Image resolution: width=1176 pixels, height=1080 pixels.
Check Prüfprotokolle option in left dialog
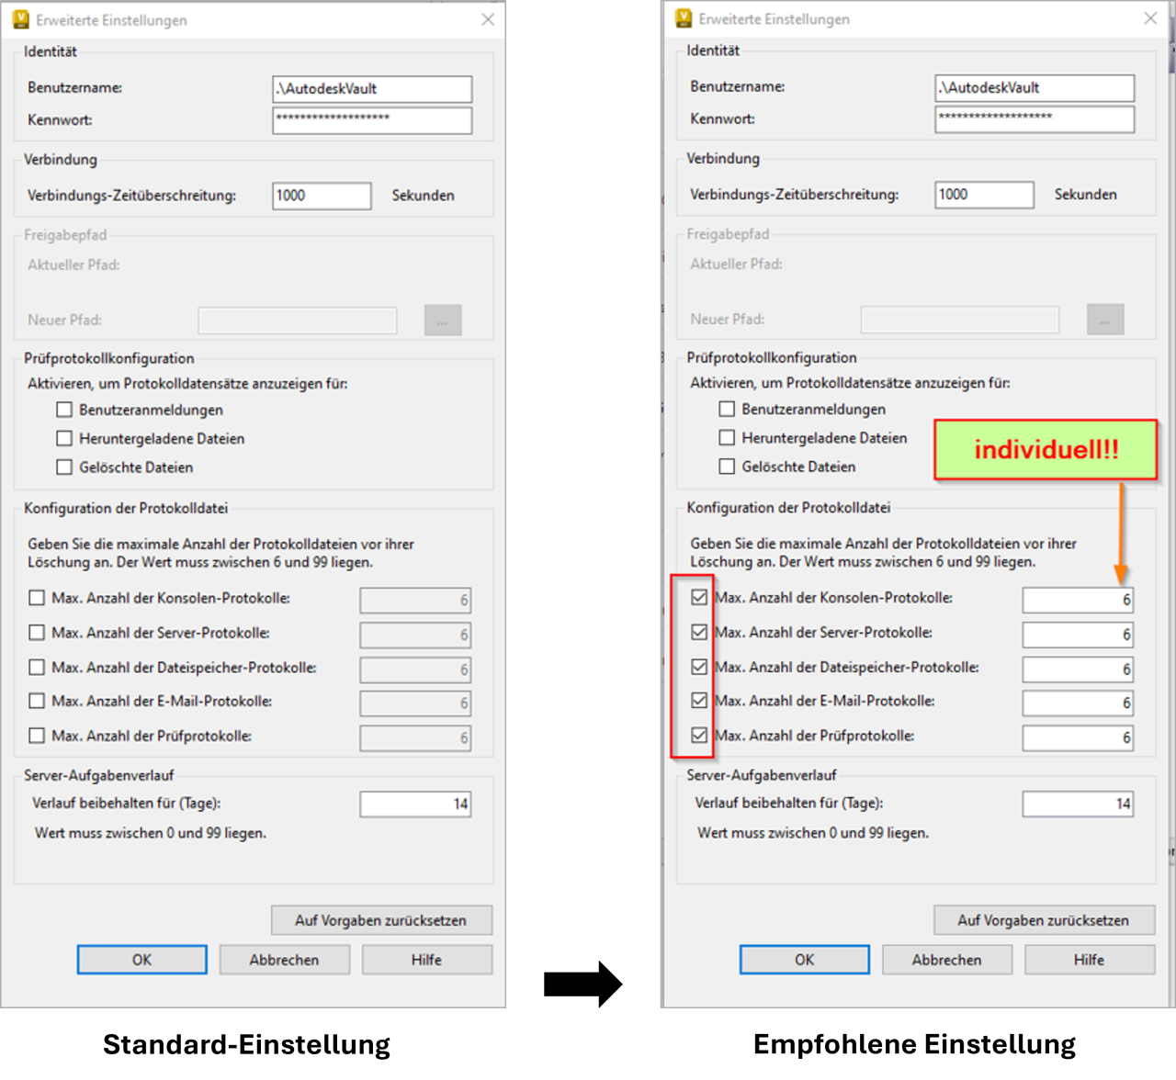[x=37, y=736]
